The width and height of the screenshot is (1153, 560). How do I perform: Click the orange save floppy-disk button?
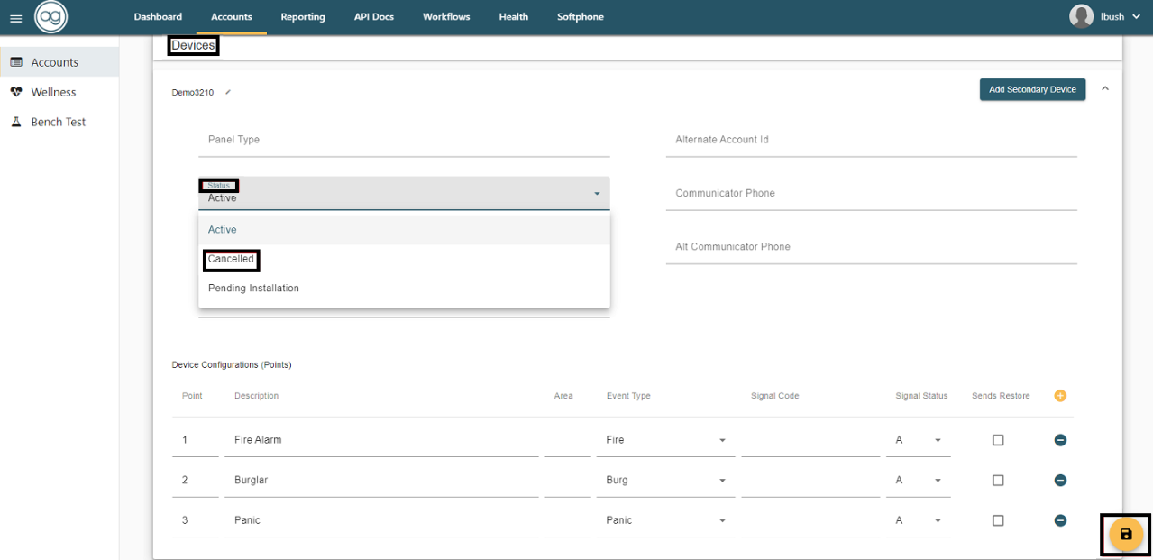1125,535
